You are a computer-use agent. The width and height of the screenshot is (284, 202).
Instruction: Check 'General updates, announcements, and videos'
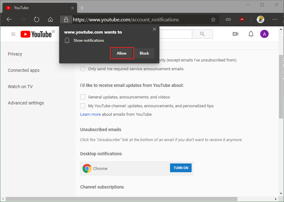[83, 97]
